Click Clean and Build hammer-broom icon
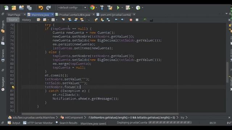 (x=110, y=8)
